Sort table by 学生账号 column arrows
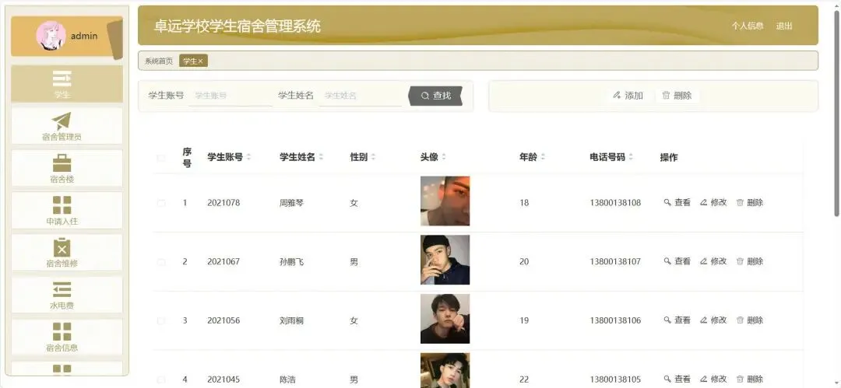The height and width of the screenshot is (388, 841). click(x=248, y=158)
